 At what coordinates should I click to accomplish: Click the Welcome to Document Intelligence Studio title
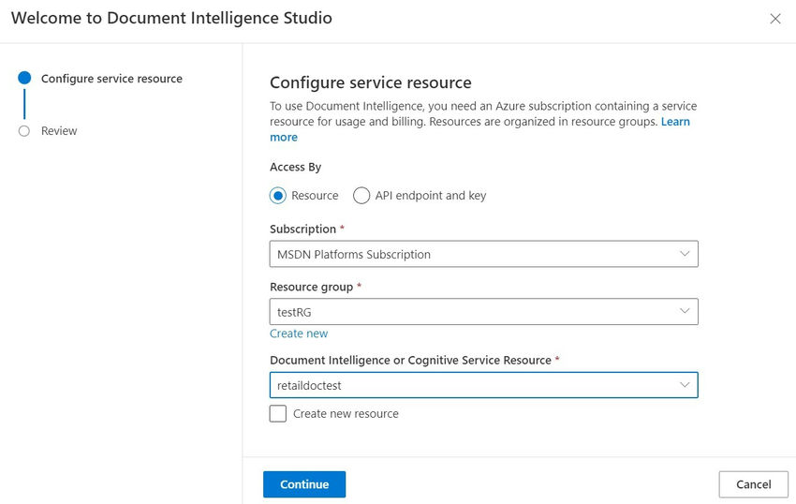pyautogui.click(x=171, y=19)
